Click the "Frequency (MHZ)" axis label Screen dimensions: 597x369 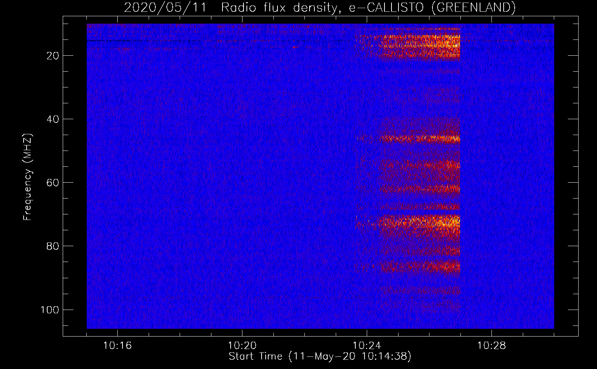pyautogui.click(x=28, y=177)
